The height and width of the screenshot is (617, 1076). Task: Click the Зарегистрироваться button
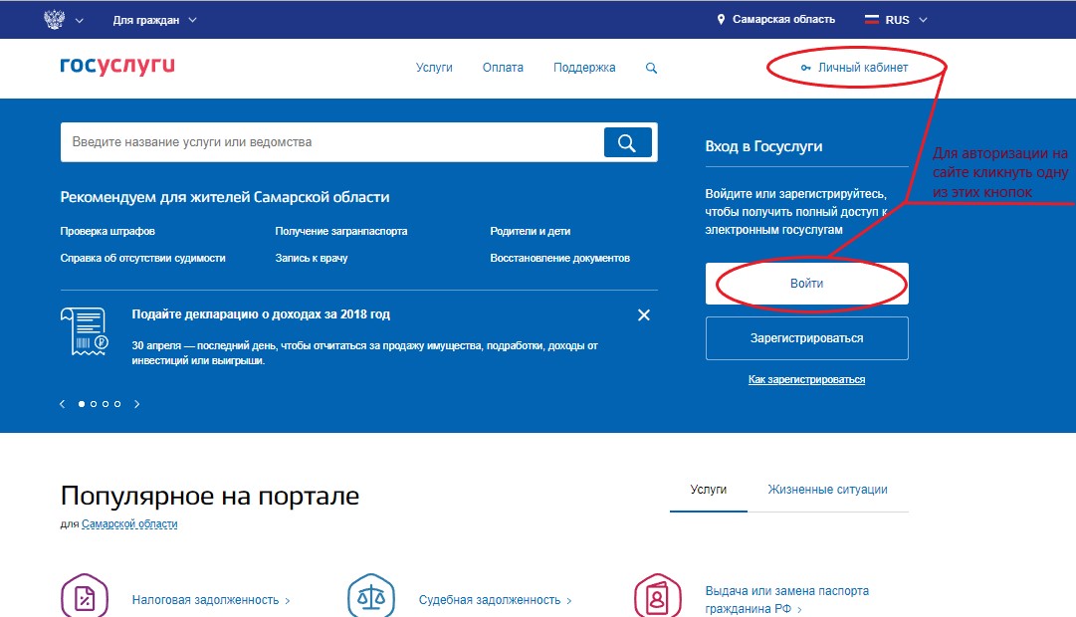(806, 338)
